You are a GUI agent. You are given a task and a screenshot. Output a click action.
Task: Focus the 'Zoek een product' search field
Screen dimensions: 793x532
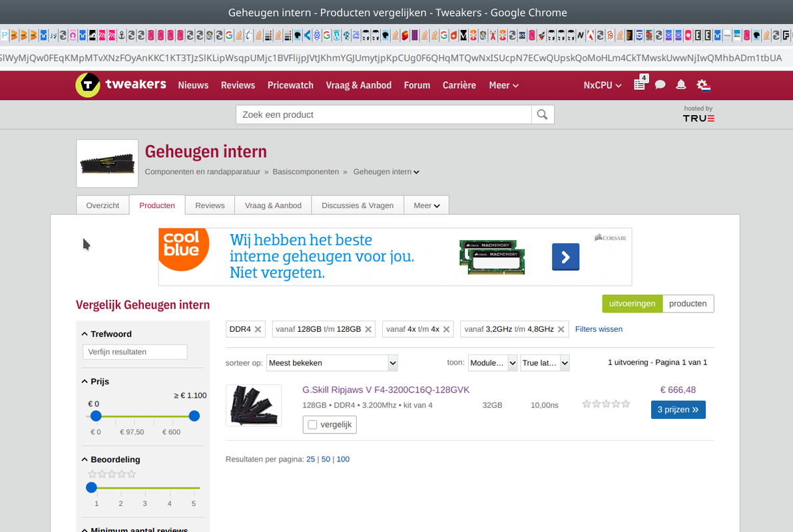click(x=384, y=114)
